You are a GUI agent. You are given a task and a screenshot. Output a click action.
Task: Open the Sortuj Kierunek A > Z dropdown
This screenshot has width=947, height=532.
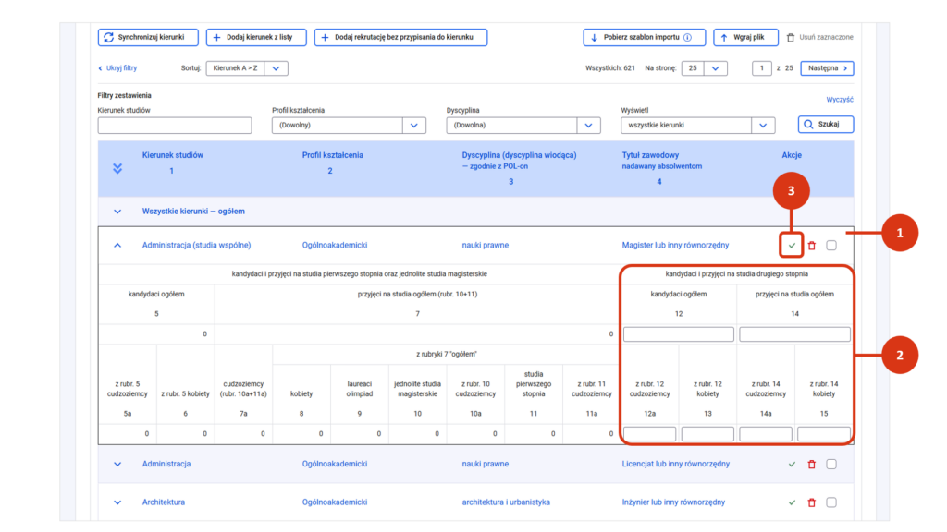pyautogui.click(x=246, y=68)
